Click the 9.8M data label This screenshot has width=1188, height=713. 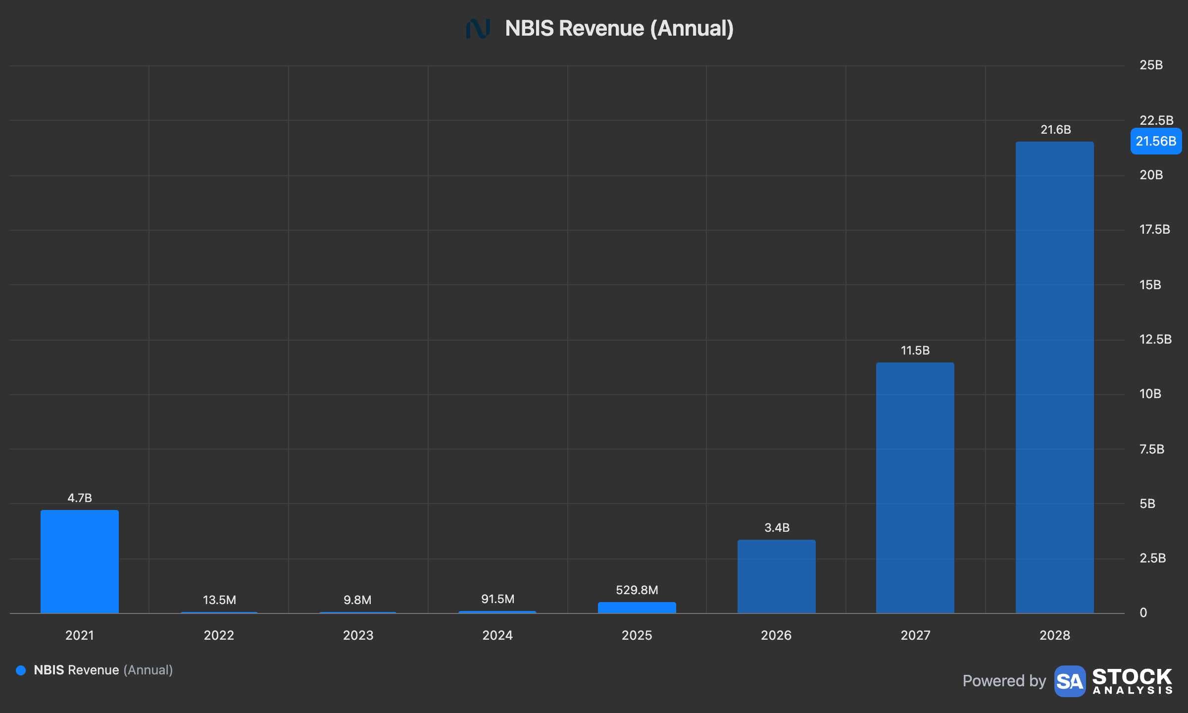(x=357, y=600)
